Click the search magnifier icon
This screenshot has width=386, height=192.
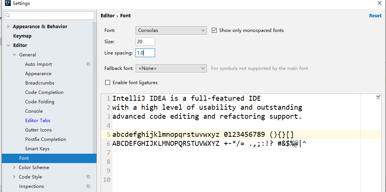[x=8, y=15]
